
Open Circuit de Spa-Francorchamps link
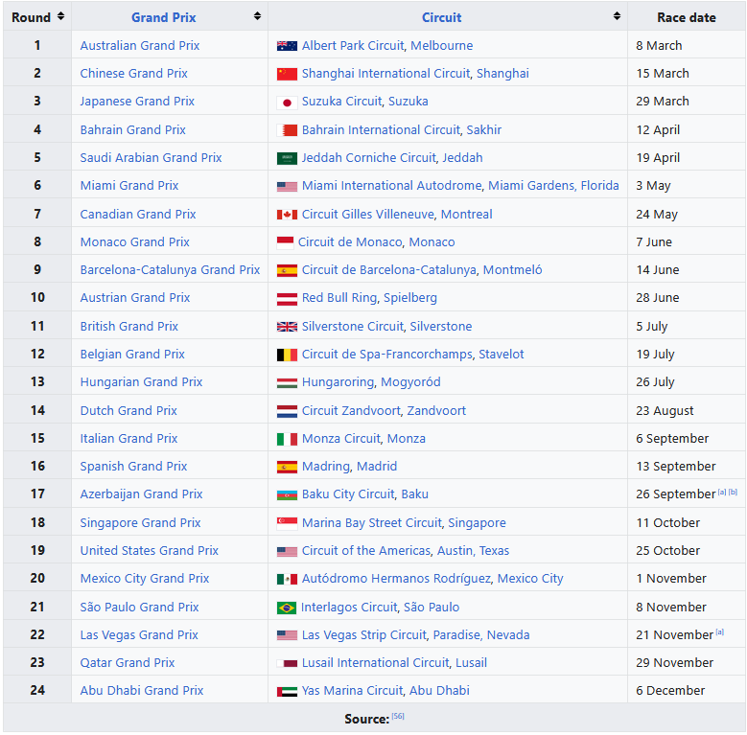386,355
